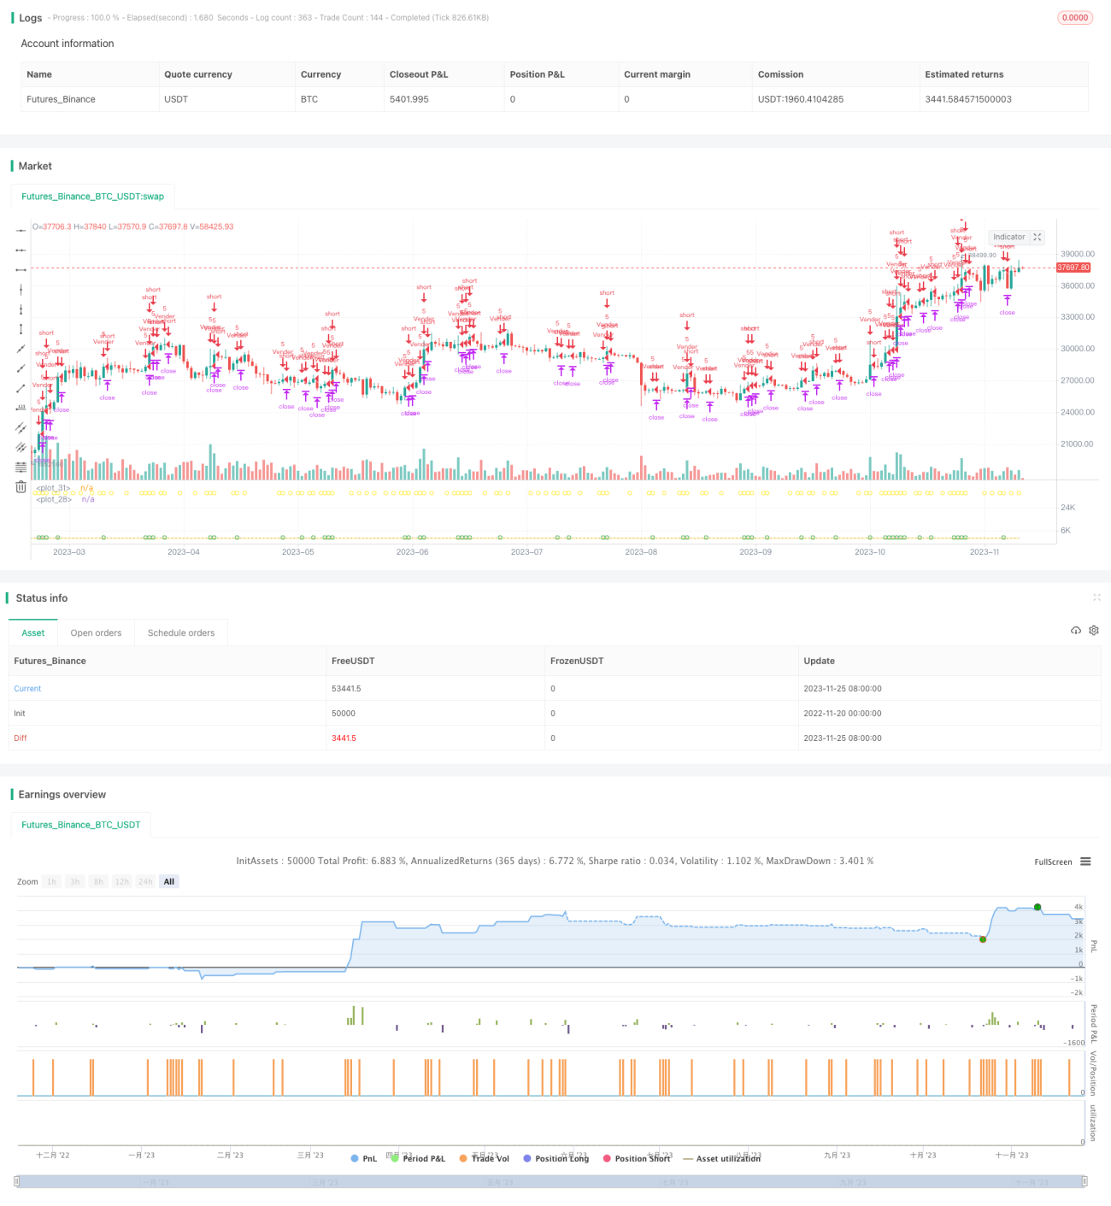
Task: Select the price line tool with 123 label
Action: point(21,408)
